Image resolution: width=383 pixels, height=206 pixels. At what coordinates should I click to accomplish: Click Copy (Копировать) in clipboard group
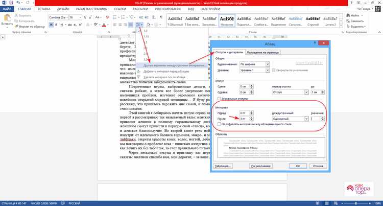coord(24,21)
